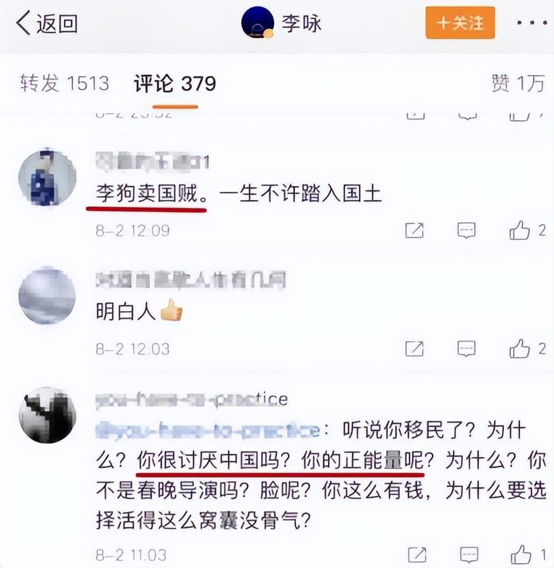Open 李咏 profile avatar in header

tap(258, 22)
